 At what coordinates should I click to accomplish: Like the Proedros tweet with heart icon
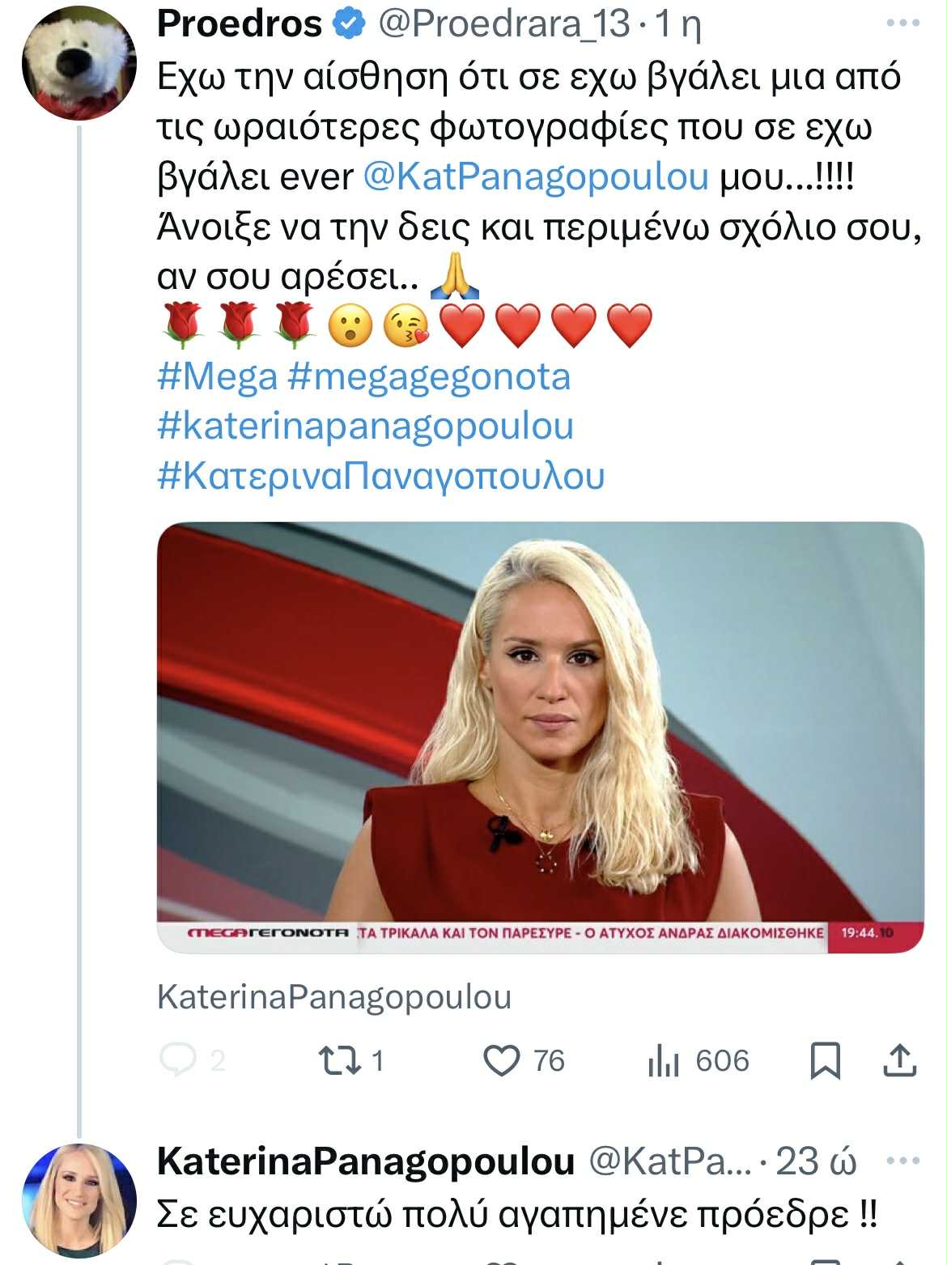click(501, 1059)
